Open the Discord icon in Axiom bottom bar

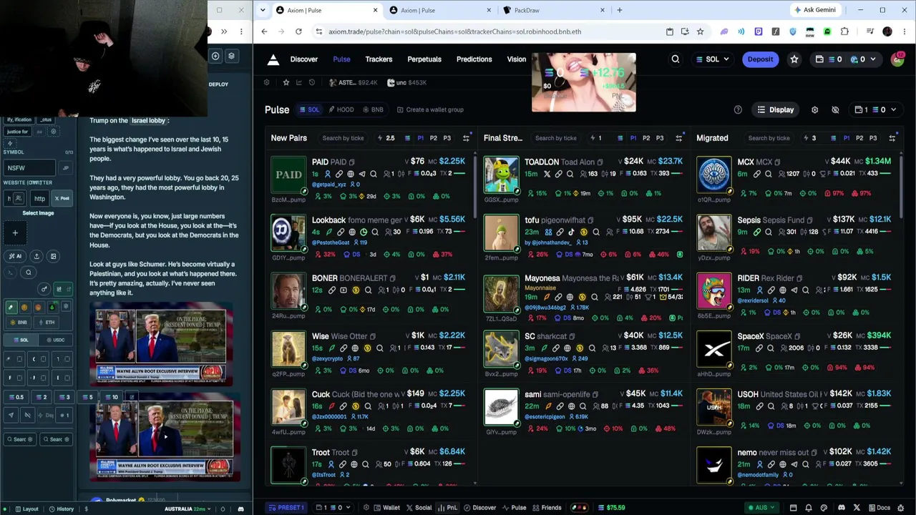(841, 508)
